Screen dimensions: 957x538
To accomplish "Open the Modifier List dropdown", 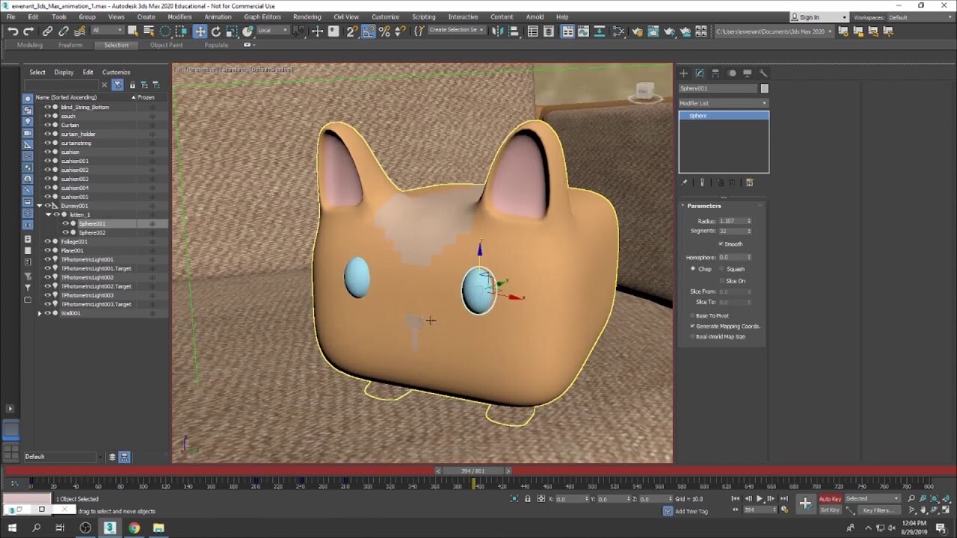I will [x=723, y=102].
